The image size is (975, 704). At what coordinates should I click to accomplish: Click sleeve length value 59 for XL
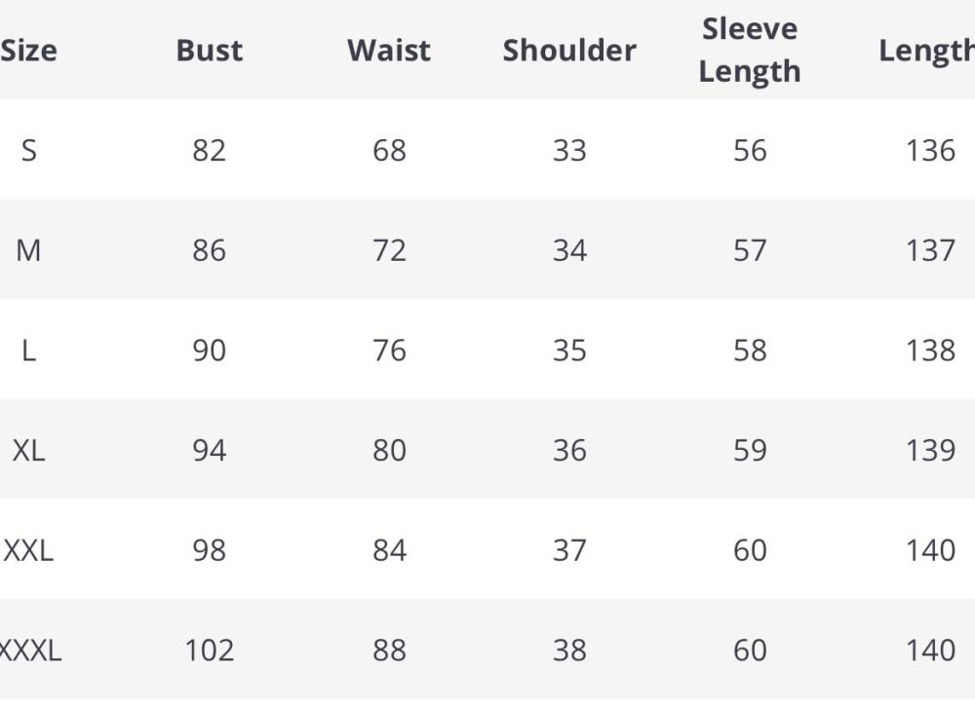[x=750, y=450]
